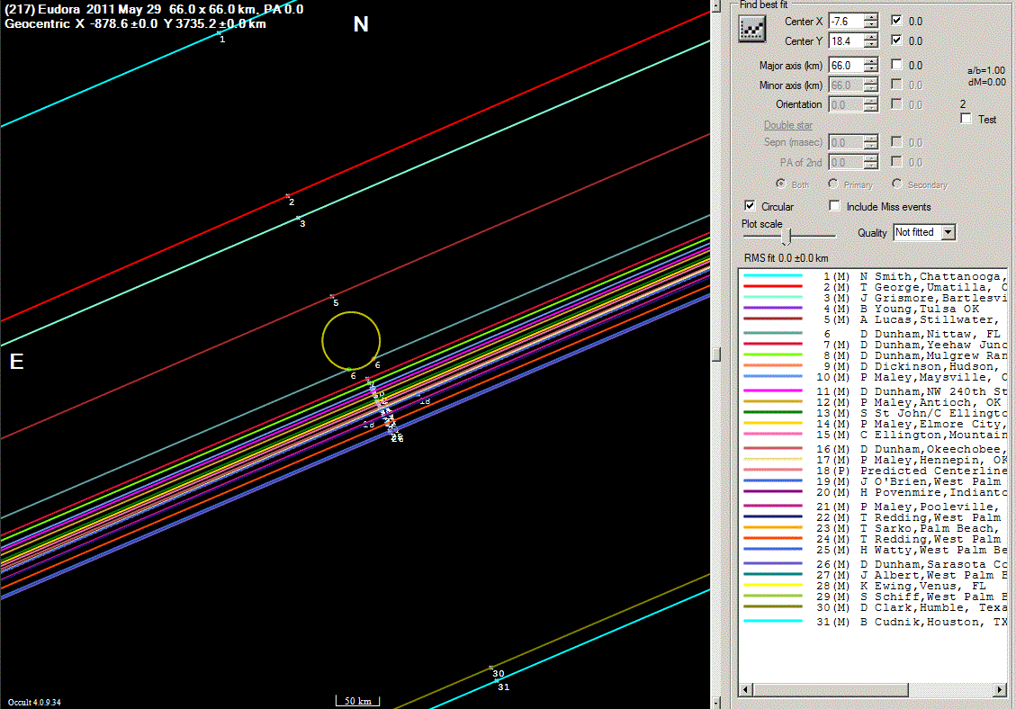Uncheck the Circular checkbox
The image size is (1016, 709).
(x=750, y=206)
